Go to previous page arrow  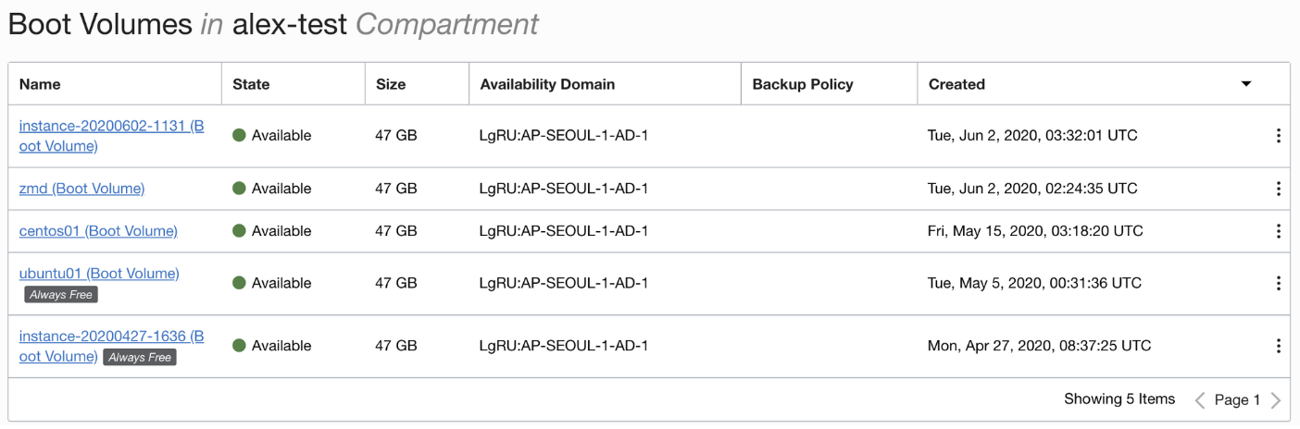[1200, 400]
